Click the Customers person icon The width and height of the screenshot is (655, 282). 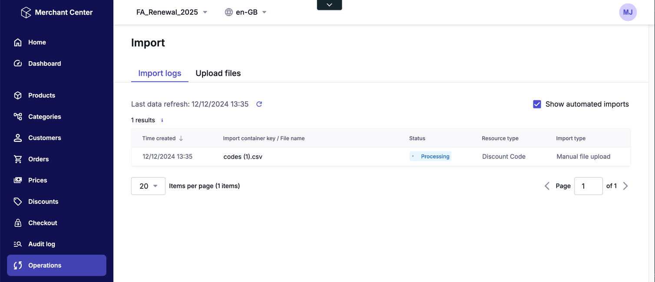(18, 138)
